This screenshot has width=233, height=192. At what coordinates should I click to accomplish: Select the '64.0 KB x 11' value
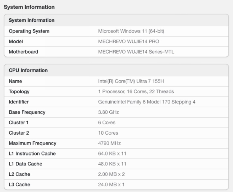coord(112,154)
